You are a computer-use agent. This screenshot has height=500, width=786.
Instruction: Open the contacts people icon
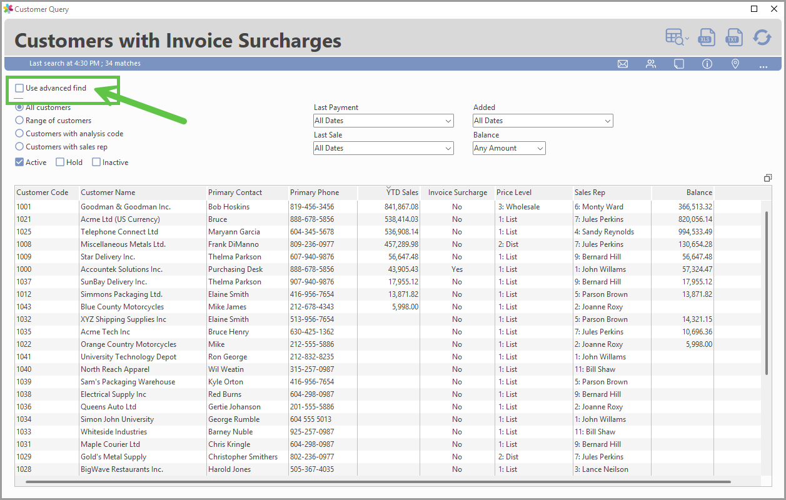click(651, 64)
